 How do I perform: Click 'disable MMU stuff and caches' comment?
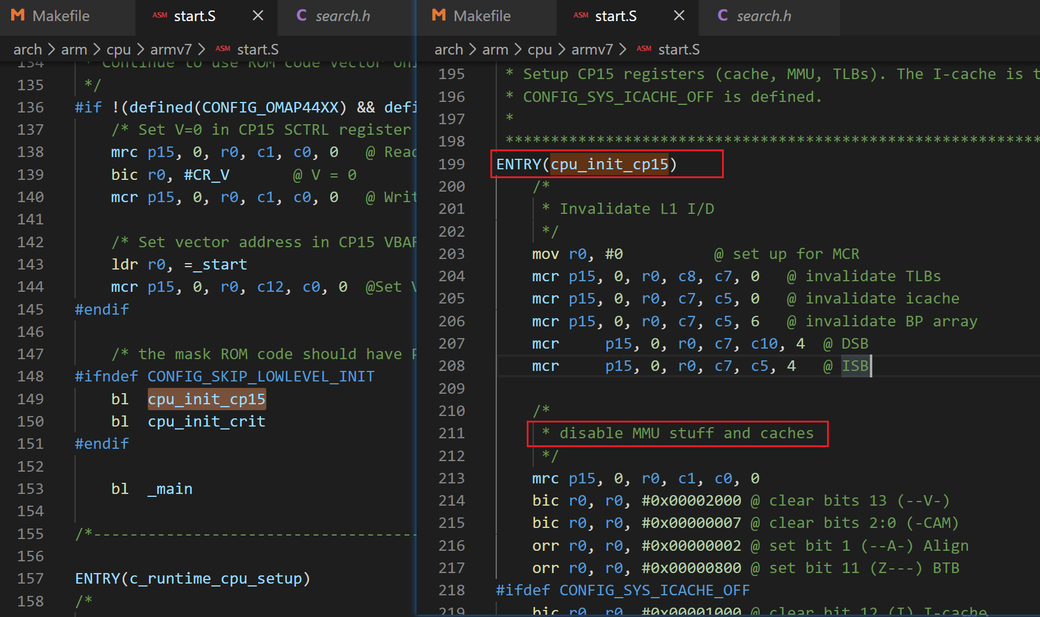686,433
